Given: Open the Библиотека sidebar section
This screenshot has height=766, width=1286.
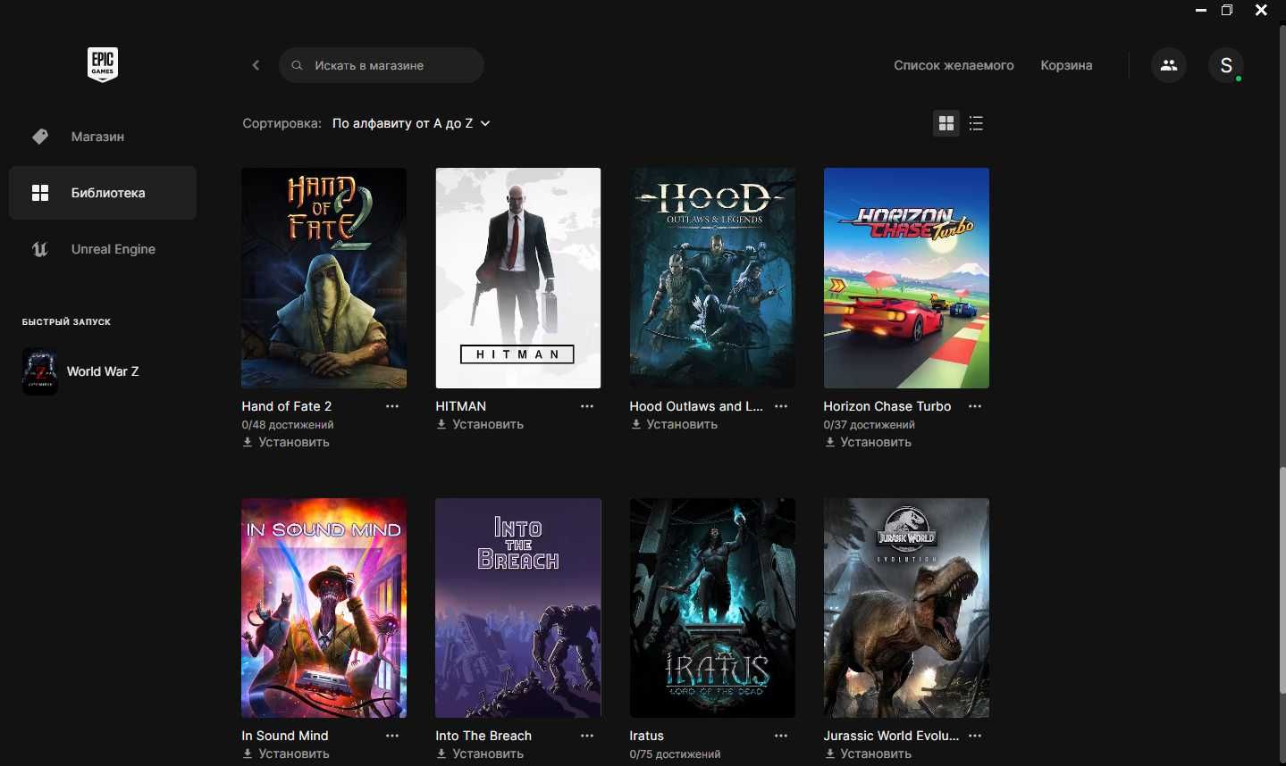Looking at the screenshot, I should [103, 193].
